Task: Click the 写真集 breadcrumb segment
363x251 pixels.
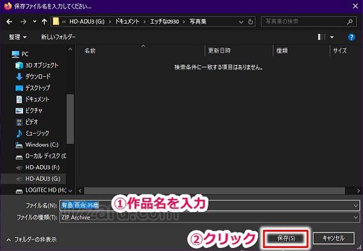Action: (198, 22)
